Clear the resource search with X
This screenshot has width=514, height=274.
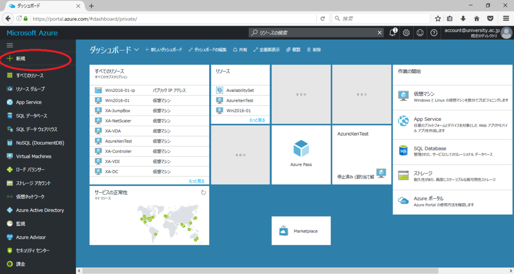[379, 33]
